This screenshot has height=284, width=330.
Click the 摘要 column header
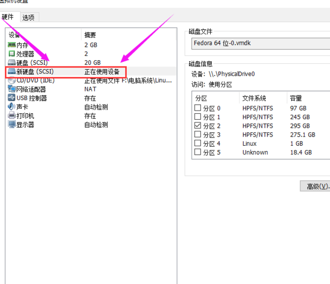[90, 35]
